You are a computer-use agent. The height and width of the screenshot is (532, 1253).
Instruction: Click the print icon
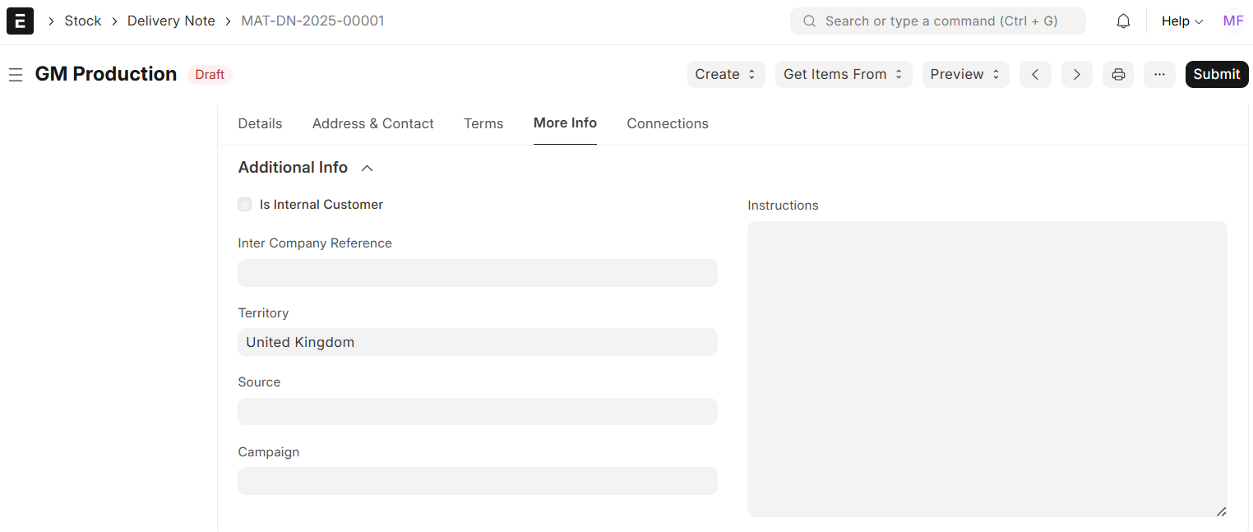pos(1118,74)
